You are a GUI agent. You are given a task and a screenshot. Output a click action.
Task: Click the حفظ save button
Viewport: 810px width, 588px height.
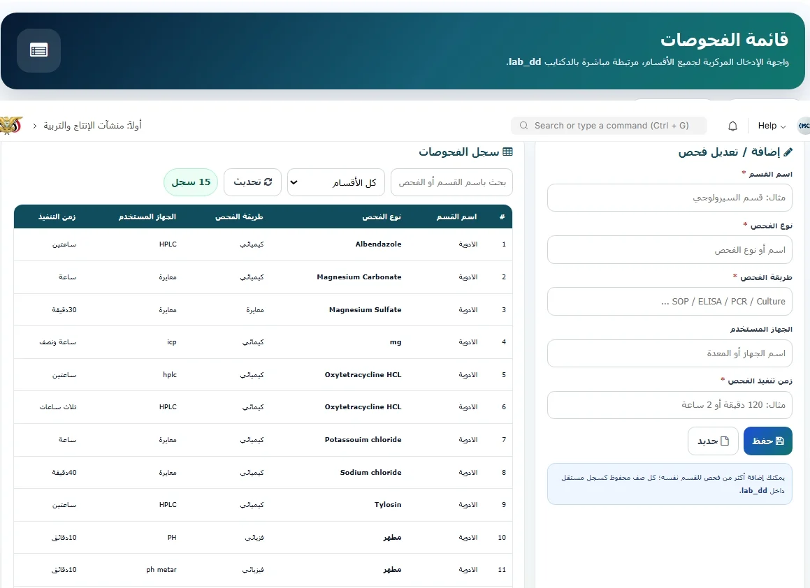click(767, 441)
